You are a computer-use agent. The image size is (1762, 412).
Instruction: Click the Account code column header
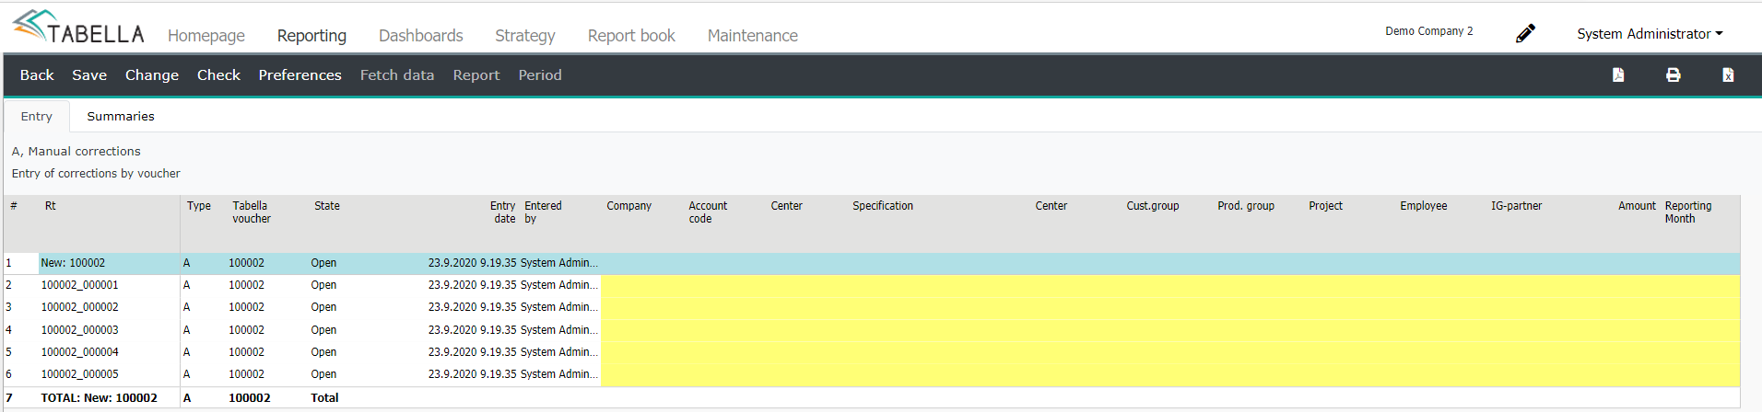(x=708, y=212)
